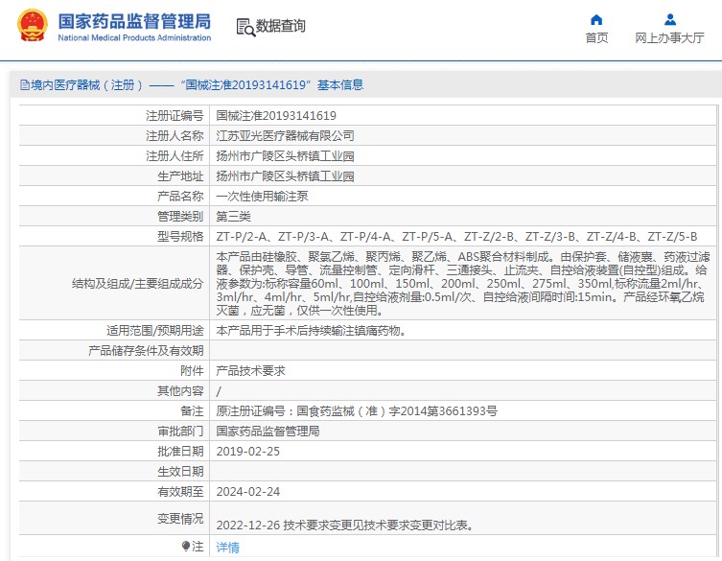Screen dimensions: 722x561
Task: Click the 注册人住所 address value cell
Action: (285, 156)
